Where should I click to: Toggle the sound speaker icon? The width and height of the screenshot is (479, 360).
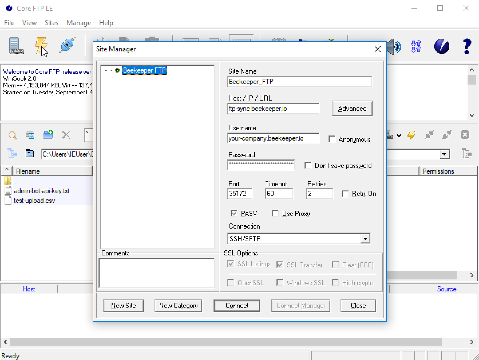394,47
